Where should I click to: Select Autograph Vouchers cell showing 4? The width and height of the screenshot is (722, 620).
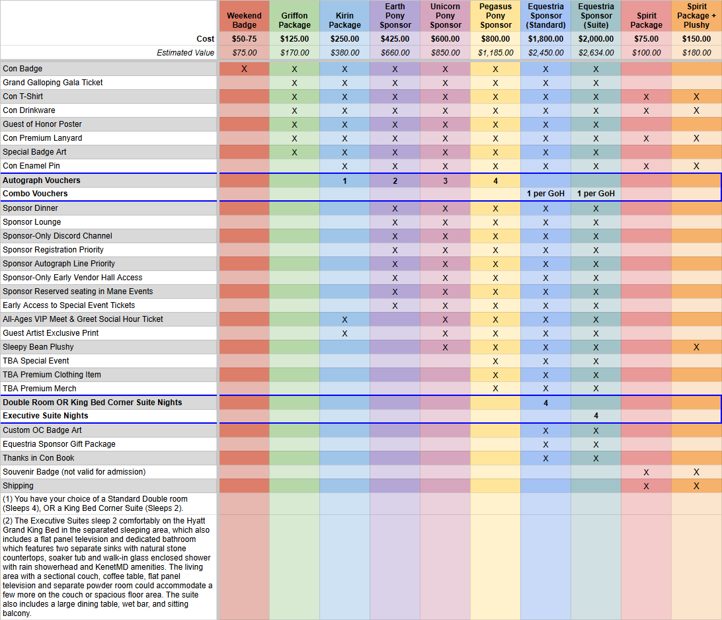coord(495,180)
